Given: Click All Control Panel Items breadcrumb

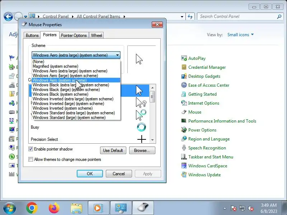Looking at the screenshot, I should pyautogui.click(x=98, y=16).
